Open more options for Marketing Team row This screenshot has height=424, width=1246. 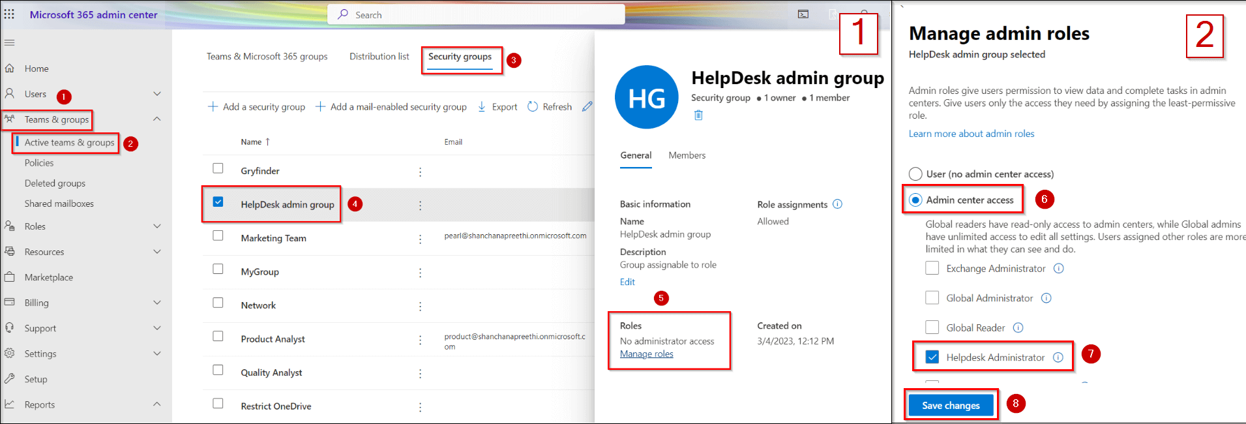pyautogui.click(x=420, y=239)
